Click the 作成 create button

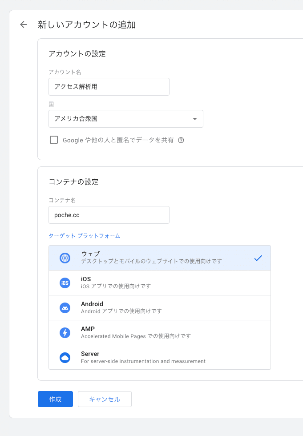(55, 399)
